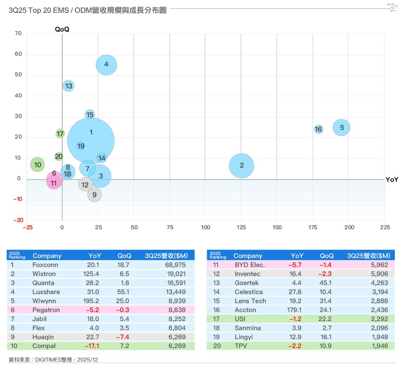Click the QoQ header in the right table
The width and height of the screenshot is (401, 375).
pyautogui.click(x=327, y=256)
